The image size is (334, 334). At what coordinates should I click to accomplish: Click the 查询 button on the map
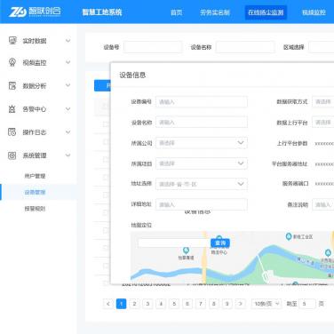coord(220,243)
